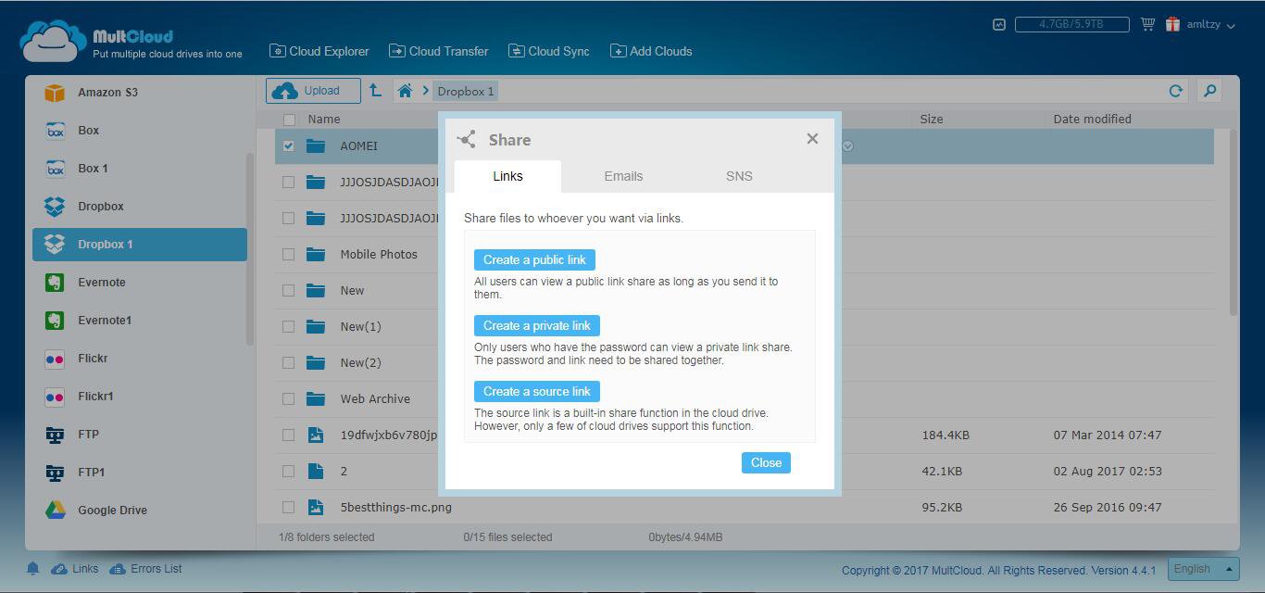Uncheck the AOMEI folder checkbox
The width and height of the screenshot is (1265, 593).
click(x=289, y=146)
